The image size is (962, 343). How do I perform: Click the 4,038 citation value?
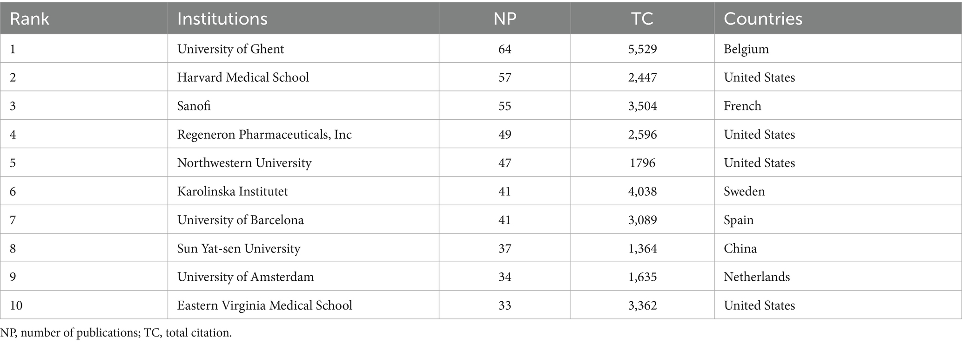(x=642, y=191)
